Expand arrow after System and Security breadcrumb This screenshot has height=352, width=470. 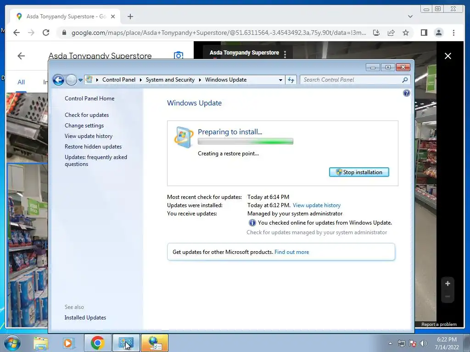pos(200,80)
